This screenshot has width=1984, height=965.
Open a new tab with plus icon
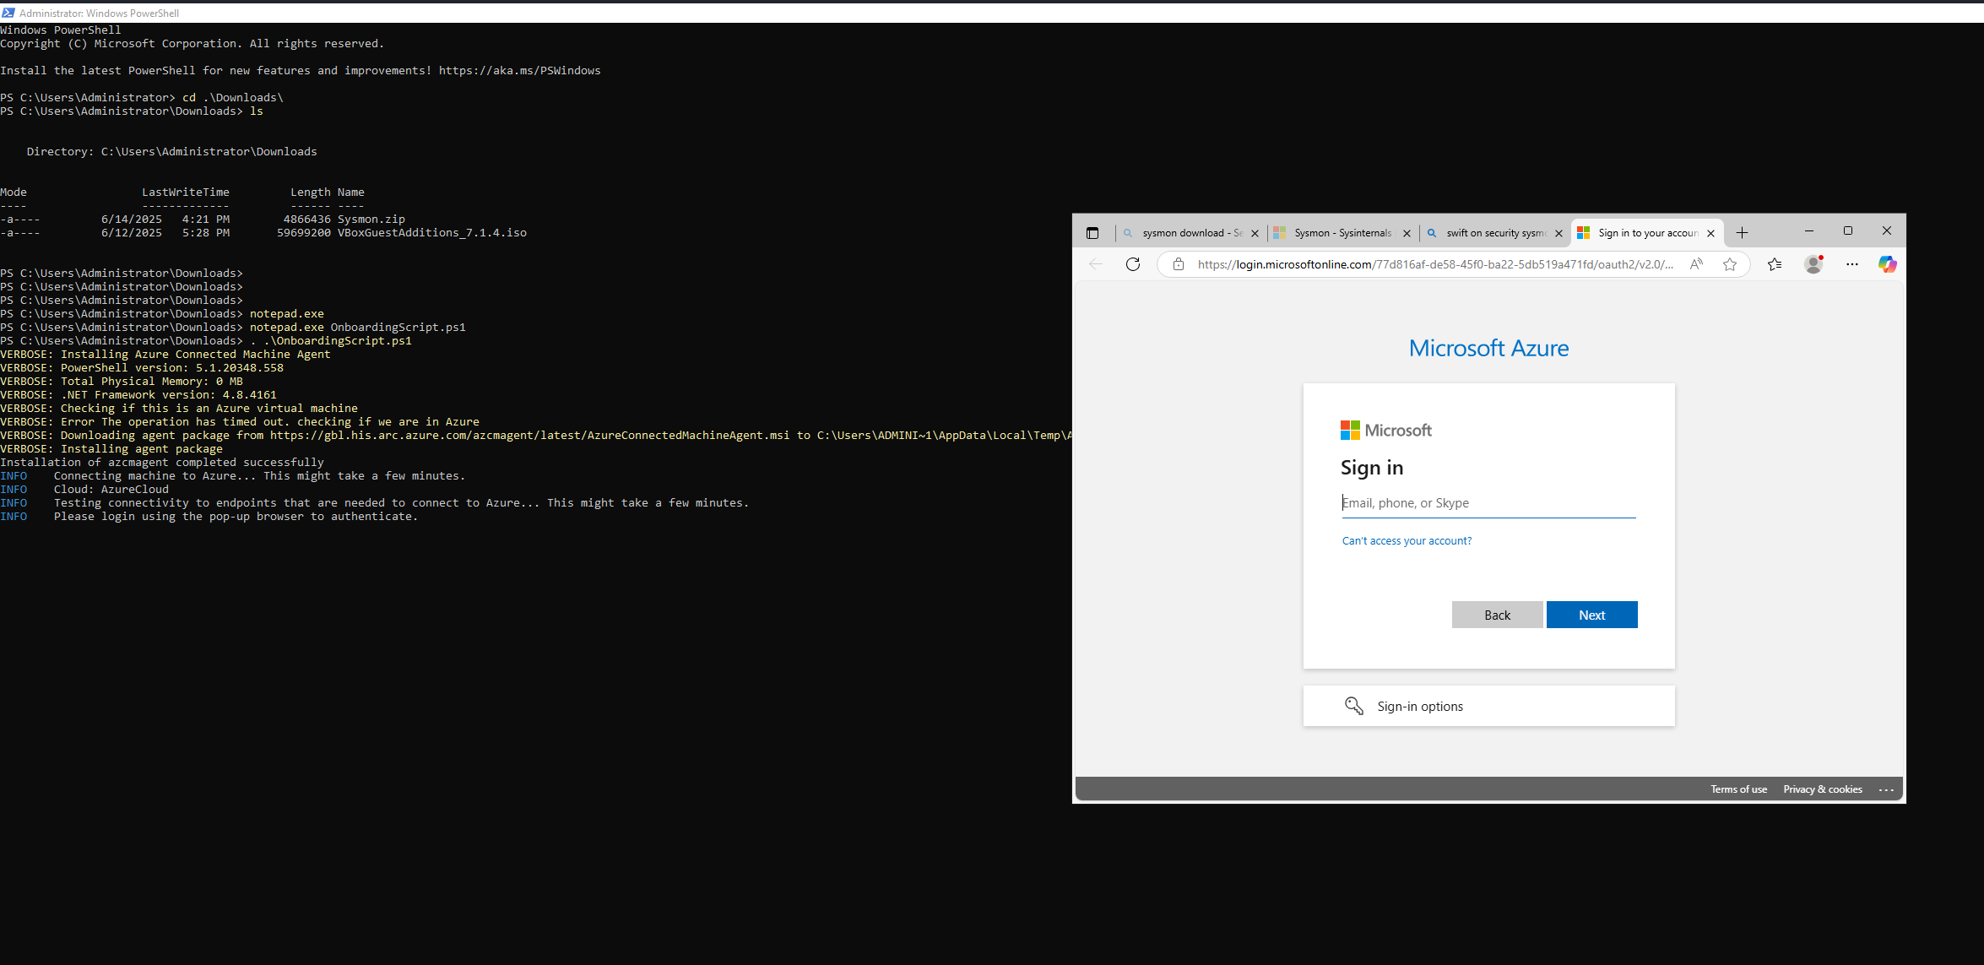pyautogui.click(x=1742, y=233)
